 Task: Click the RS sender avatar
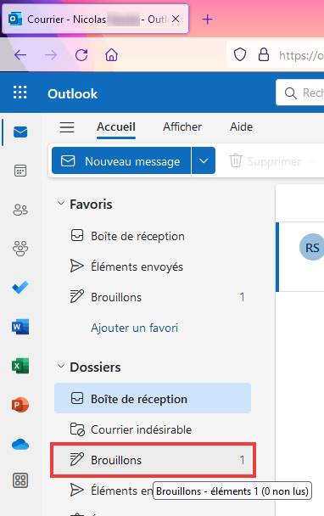(x=312, y=247)
